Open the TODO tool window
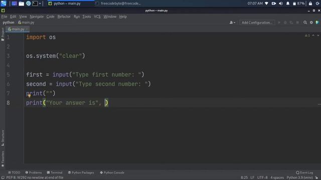The width and height of the screenshot is (321, 180). pyautogui.click(x=14, y=172)
